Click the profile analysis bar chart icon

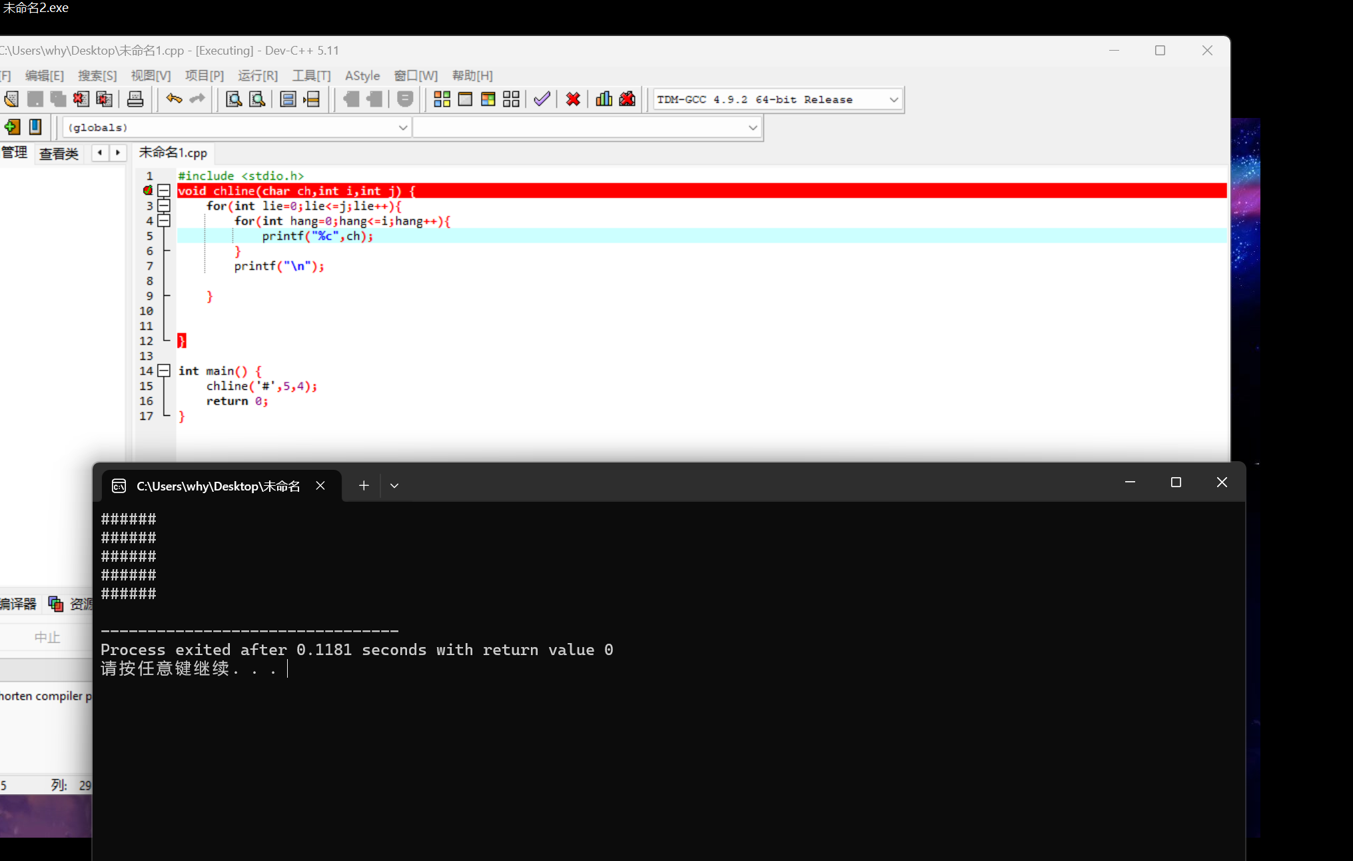tap(604, 99)
